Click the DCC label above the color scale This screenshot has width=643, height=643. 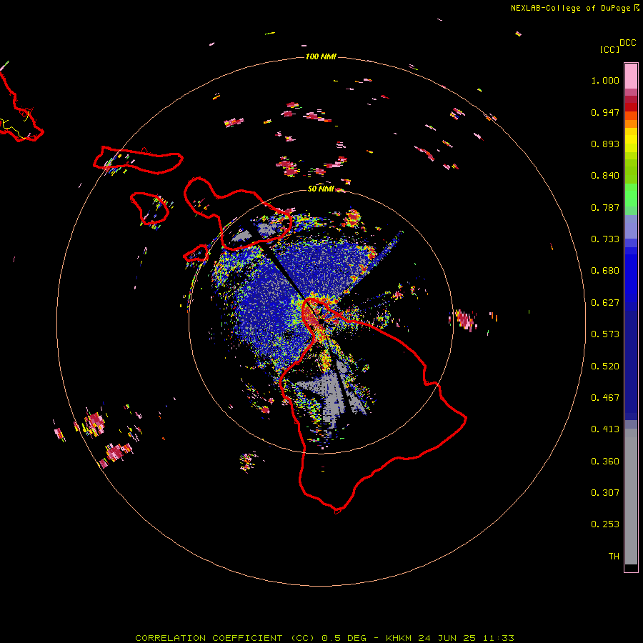[627, 43]
